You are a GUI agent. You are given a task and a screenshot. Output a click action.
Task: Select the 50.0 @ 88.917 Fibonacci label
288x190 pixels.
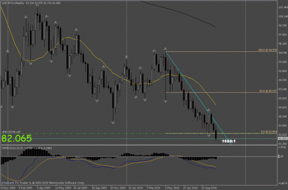point(268,91)
